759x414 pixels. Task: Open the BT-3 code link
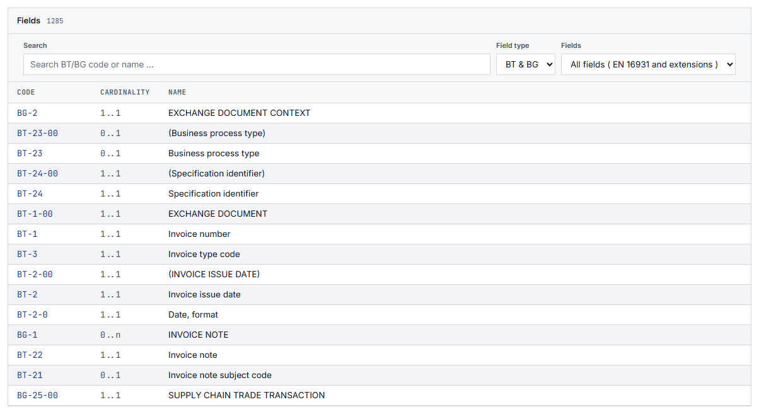point(27,254)
